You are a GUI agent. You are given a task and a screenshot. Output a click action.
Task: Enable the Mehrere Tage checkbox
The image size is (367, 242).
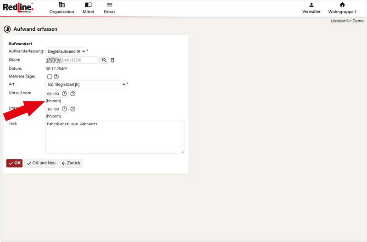coord(50,77)
